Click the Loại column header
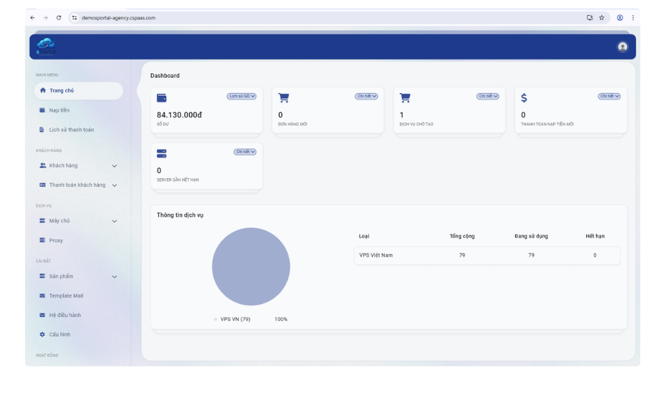This screenshot has height=396, width=660. click(x=364, y=236)
